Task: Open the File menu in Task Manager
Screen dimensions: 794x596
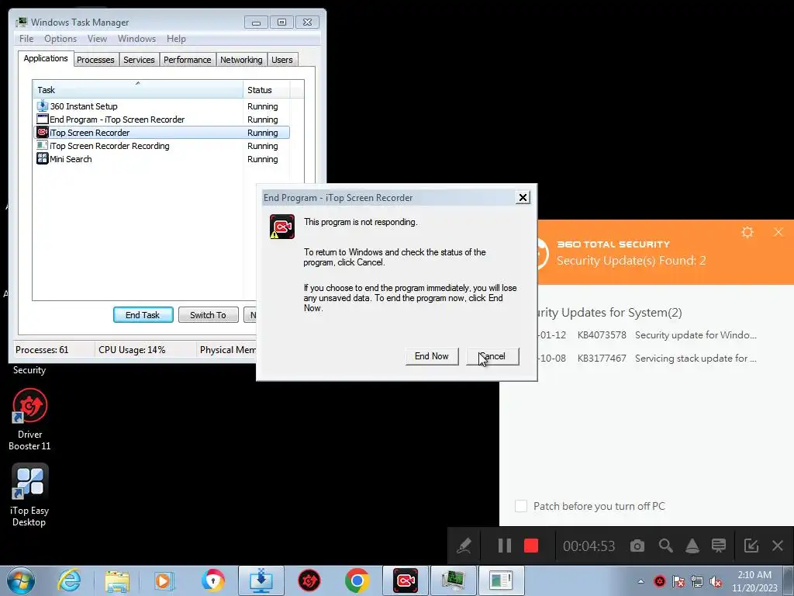Action: point(26,39)
